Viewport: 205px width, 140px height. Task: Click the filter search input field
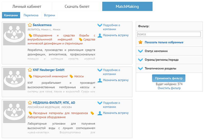[169, 34]
